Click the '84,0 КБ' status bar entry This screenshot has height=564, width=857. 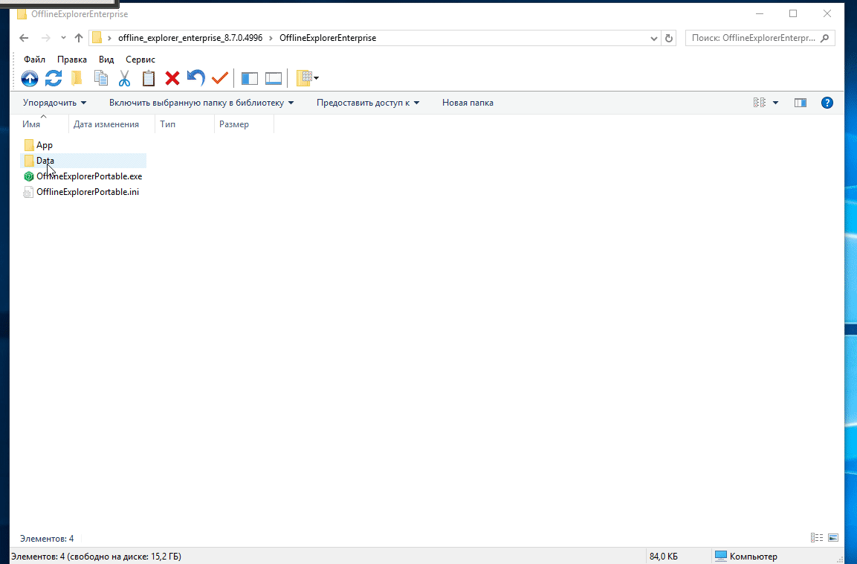pos(664,557)
